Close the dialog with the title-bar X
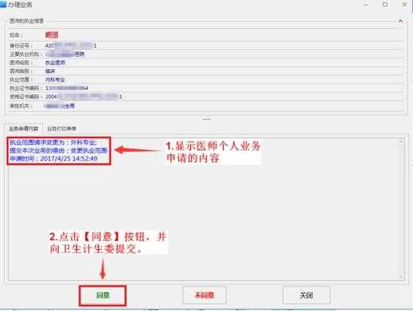The width and height of the screenshot is (413, 311). coord(404,5)
